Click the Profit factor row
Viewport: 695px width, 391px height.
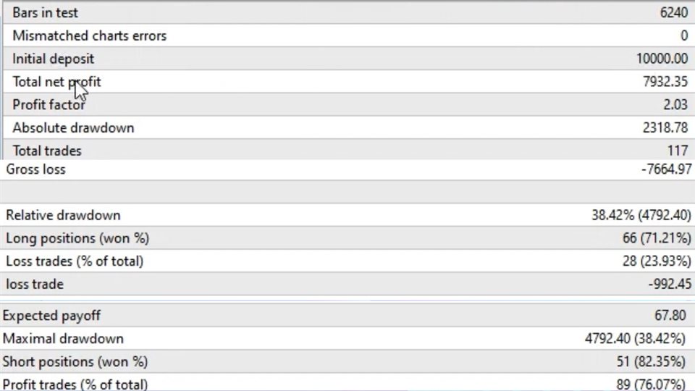click(349, 104)
